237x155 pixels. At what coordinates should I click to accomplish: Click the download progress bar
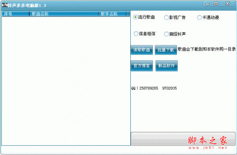(183, 139)
